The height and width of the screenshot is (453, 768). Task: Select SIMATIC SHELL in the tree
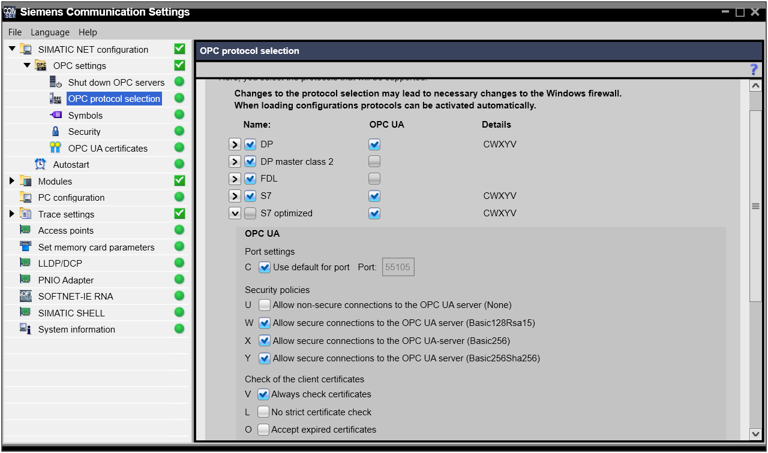pyautogui.click(x=71, y=313)
